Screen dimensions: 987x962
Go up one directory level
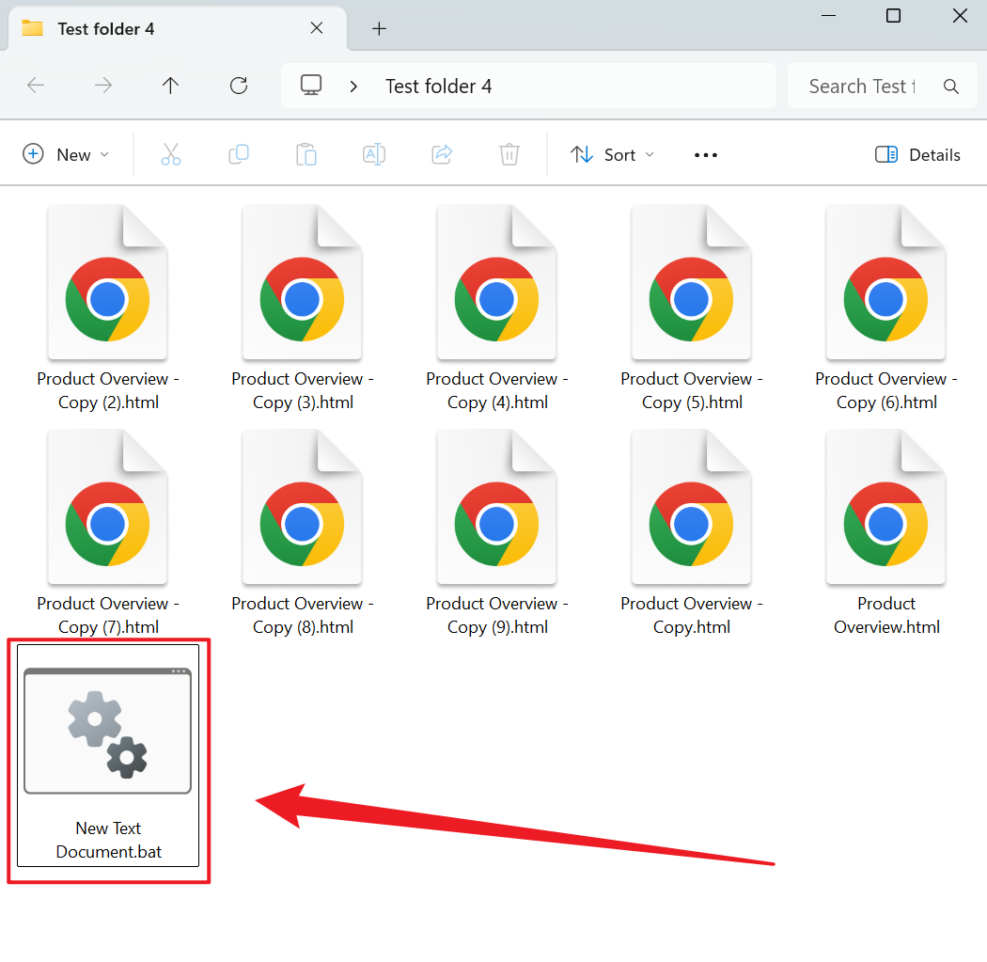point(170,86)
